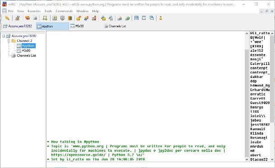Click the chat scrollbar up arrow

pyautogui.click(x=247, y=33)
